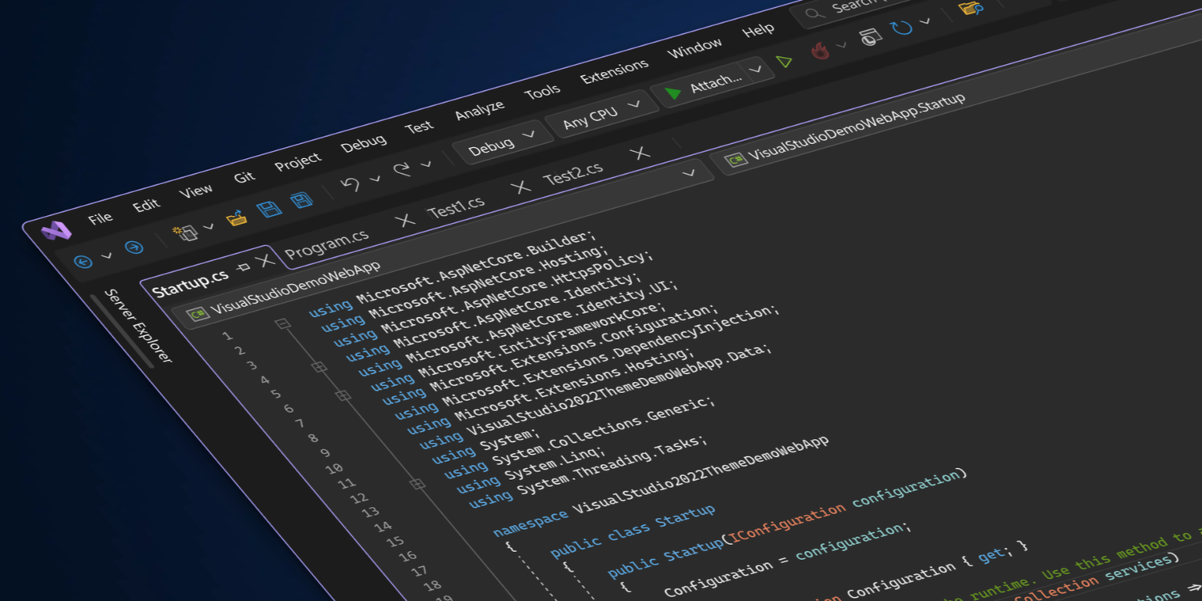Click the 'namespace' keyword in the code
Viewport: 1202px width, 601px height.
tap(530, 523)
